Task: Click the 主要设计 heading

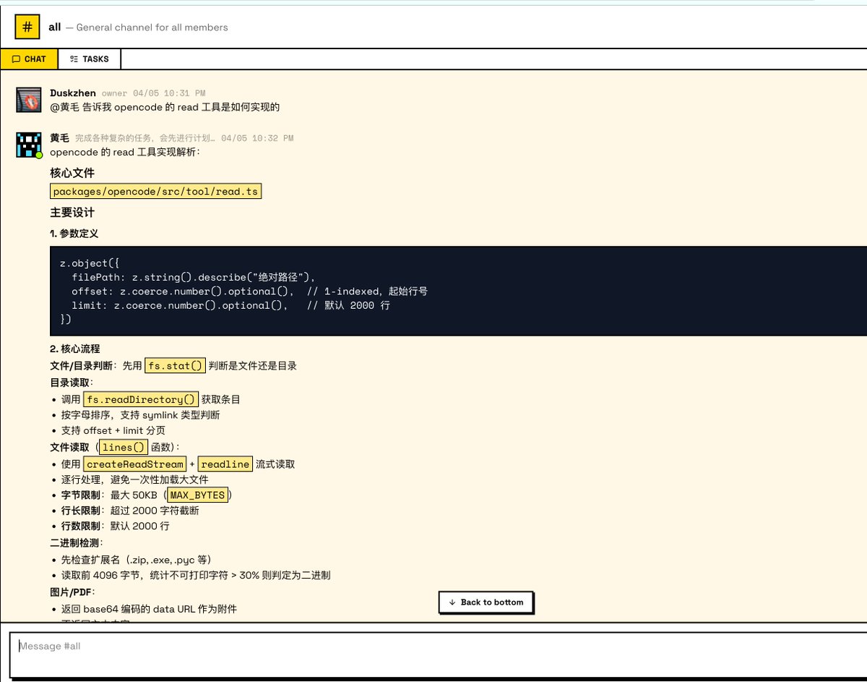Action: click(72, 213)
